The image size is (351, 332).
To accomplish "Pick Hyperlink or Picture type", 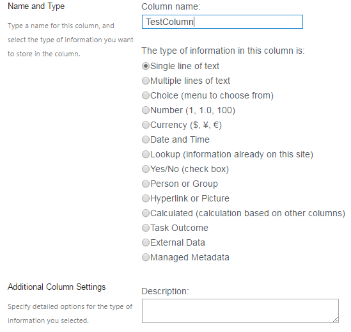I will (x=146, y=198).
